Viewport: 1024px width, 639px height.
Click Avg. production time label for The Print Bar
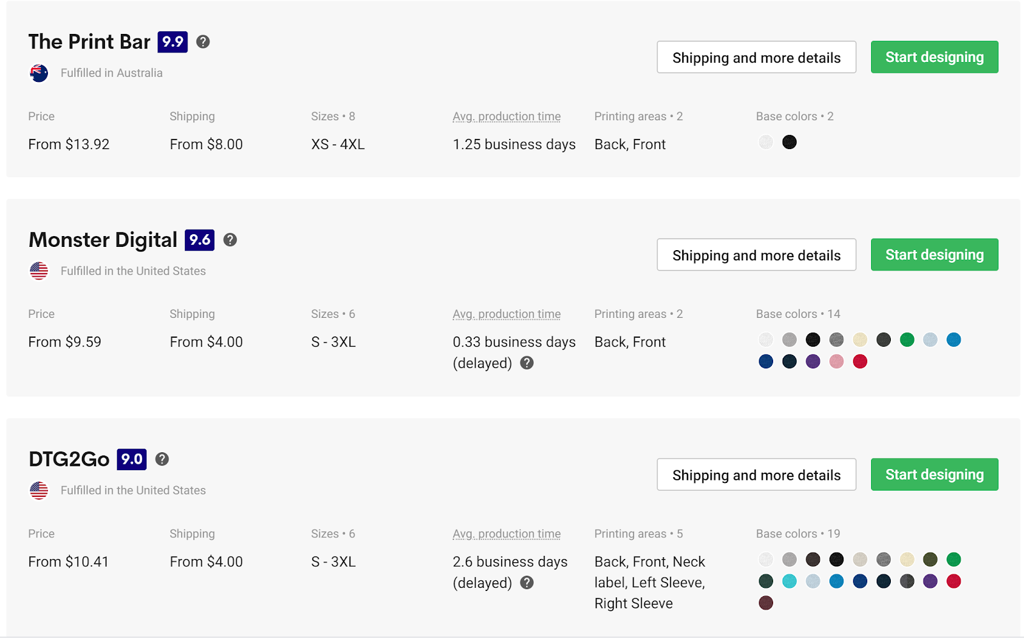507,116
